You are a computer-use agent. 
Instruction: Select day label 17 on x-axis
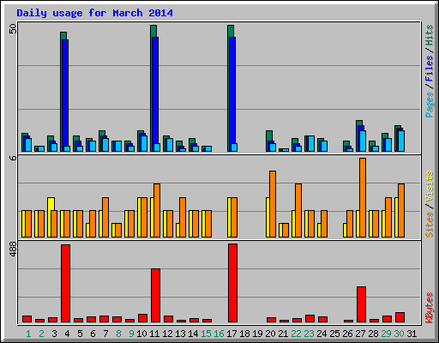coord(232,334)
